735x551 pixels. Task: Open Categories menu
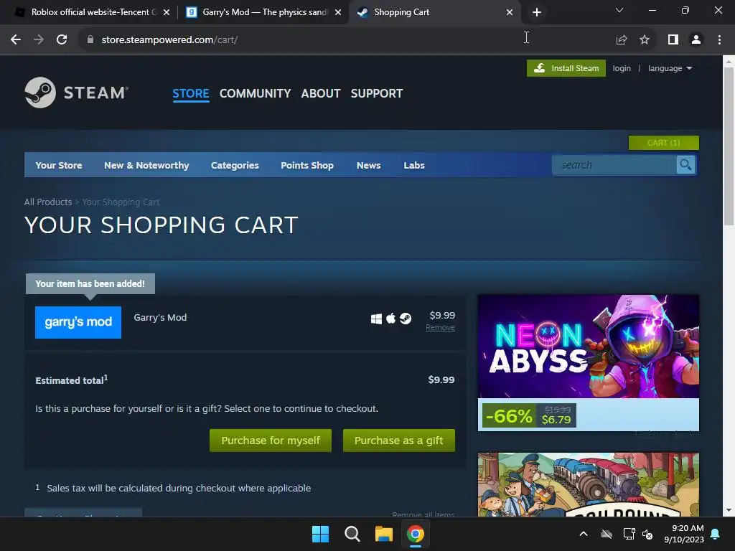coord(235,166)
